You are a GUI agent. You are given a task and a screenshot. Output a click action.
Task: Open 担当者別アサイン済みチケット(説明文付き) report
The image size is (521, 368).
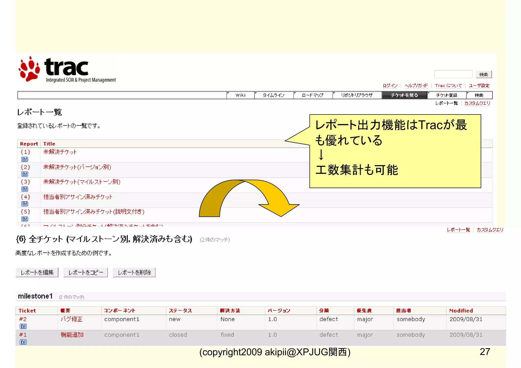tap(94, 212)
